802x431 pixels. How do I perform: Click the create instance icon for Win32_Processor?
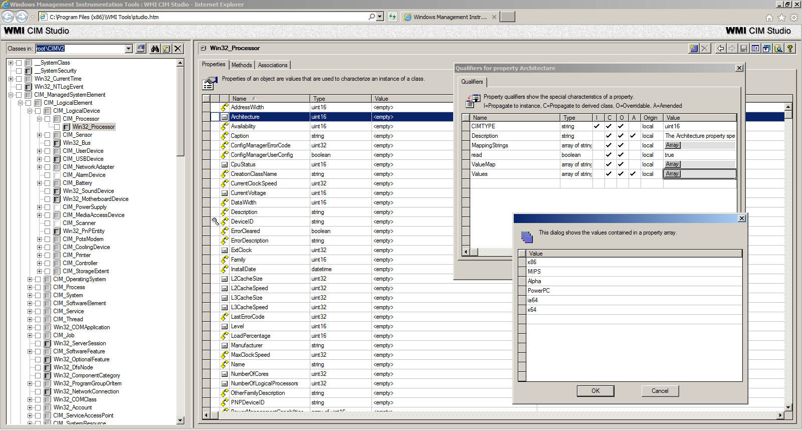[694, 49]
